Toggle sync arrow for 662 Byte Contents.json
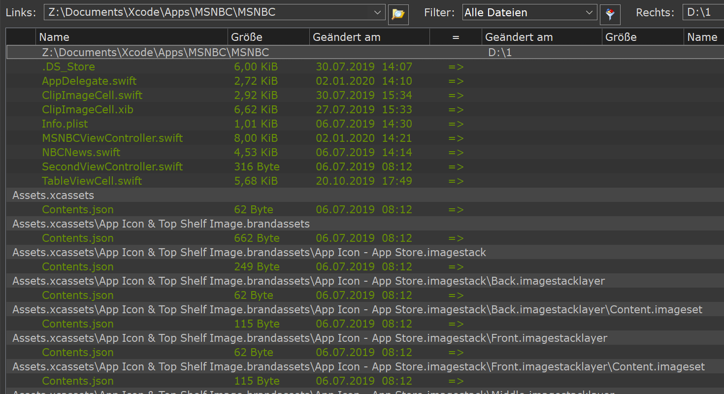Viewport: 724px width, 394px height. point(456,238)
